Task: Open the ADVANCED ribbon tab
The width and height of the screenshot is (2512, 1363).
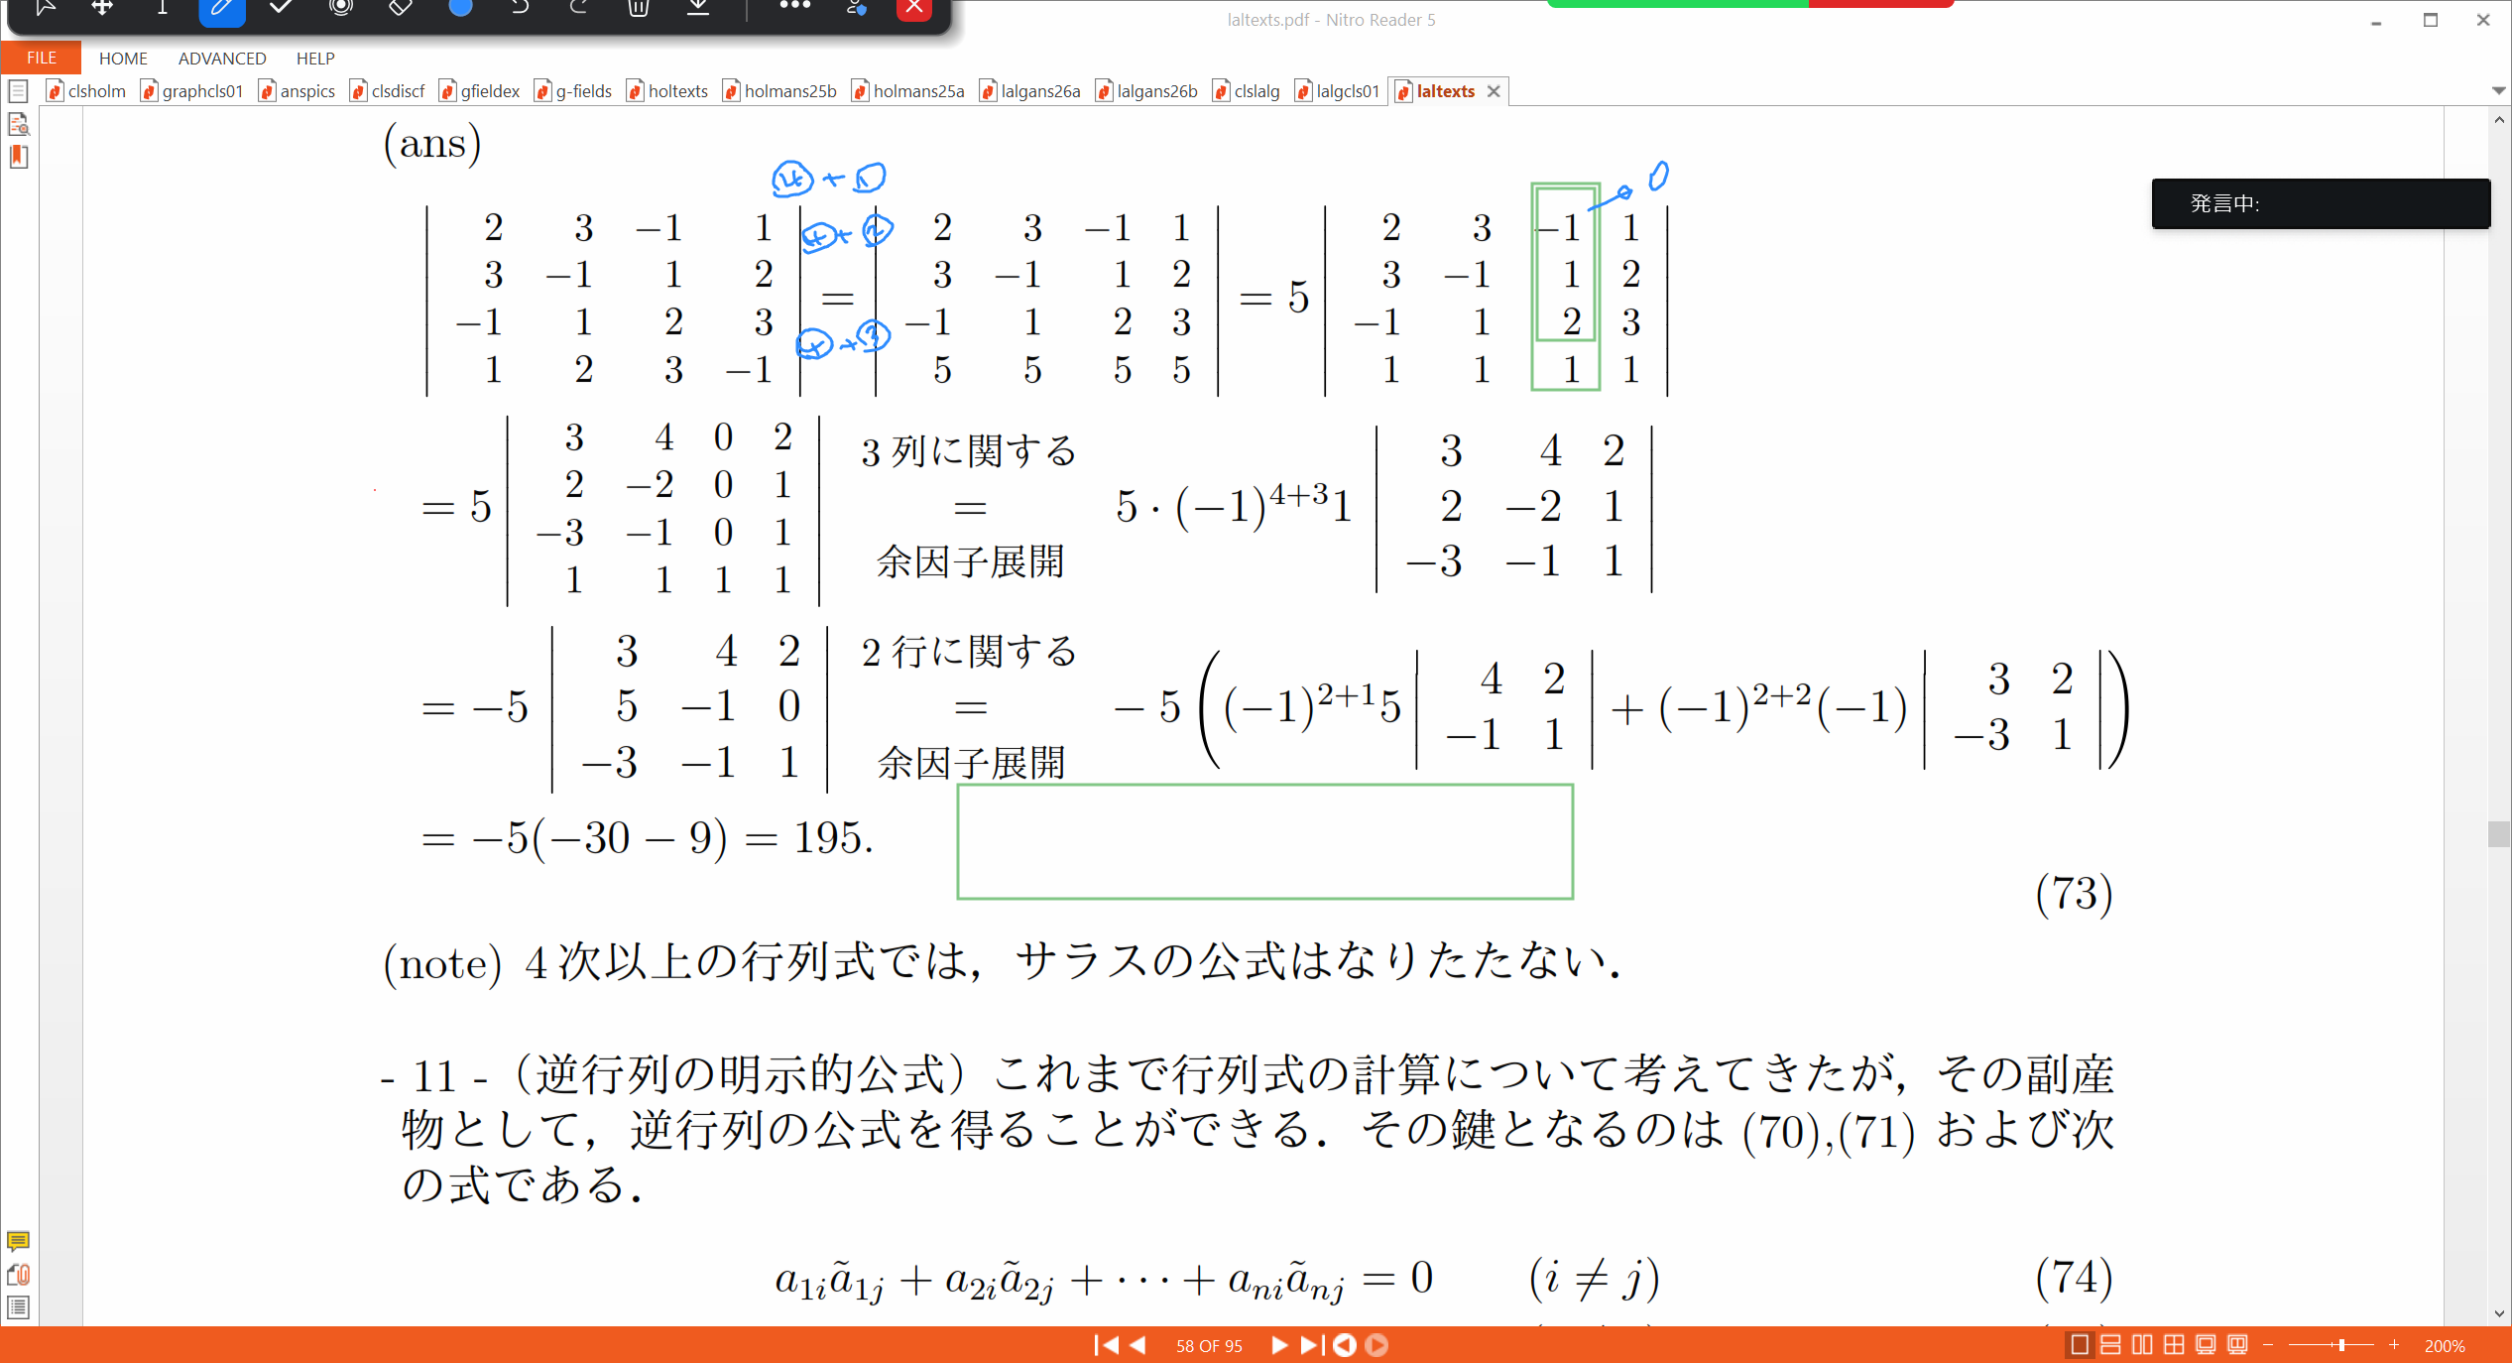Action: click(x=222, y=59)
